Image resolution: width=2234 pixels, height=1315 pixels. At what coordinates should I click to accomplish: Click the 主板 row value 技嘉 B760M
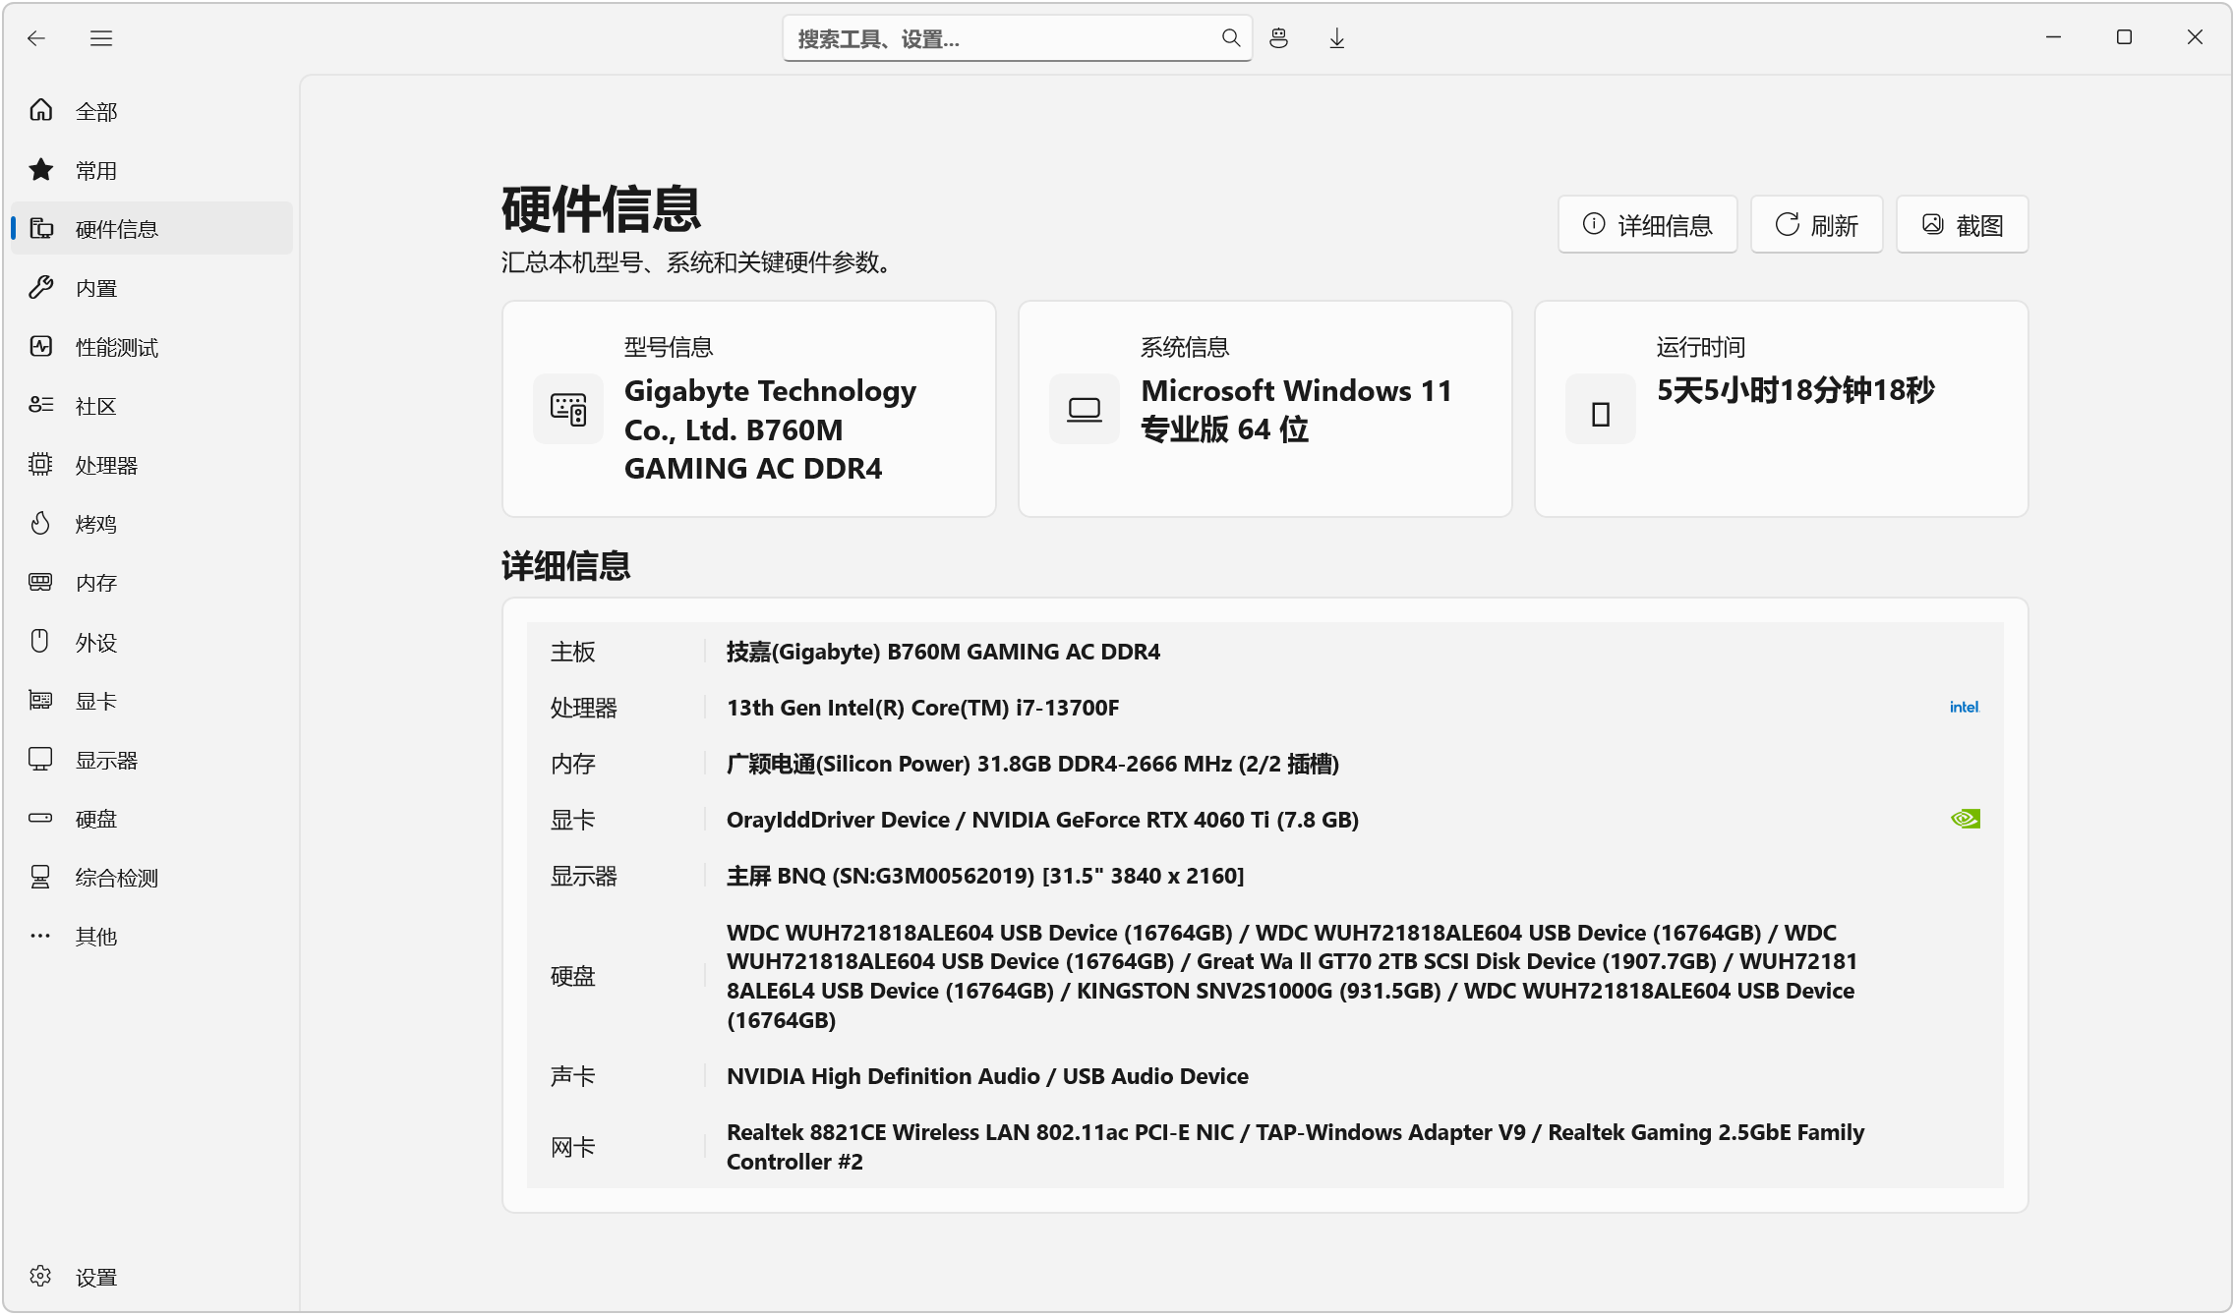pyautogui.click(x=943, y=652)
